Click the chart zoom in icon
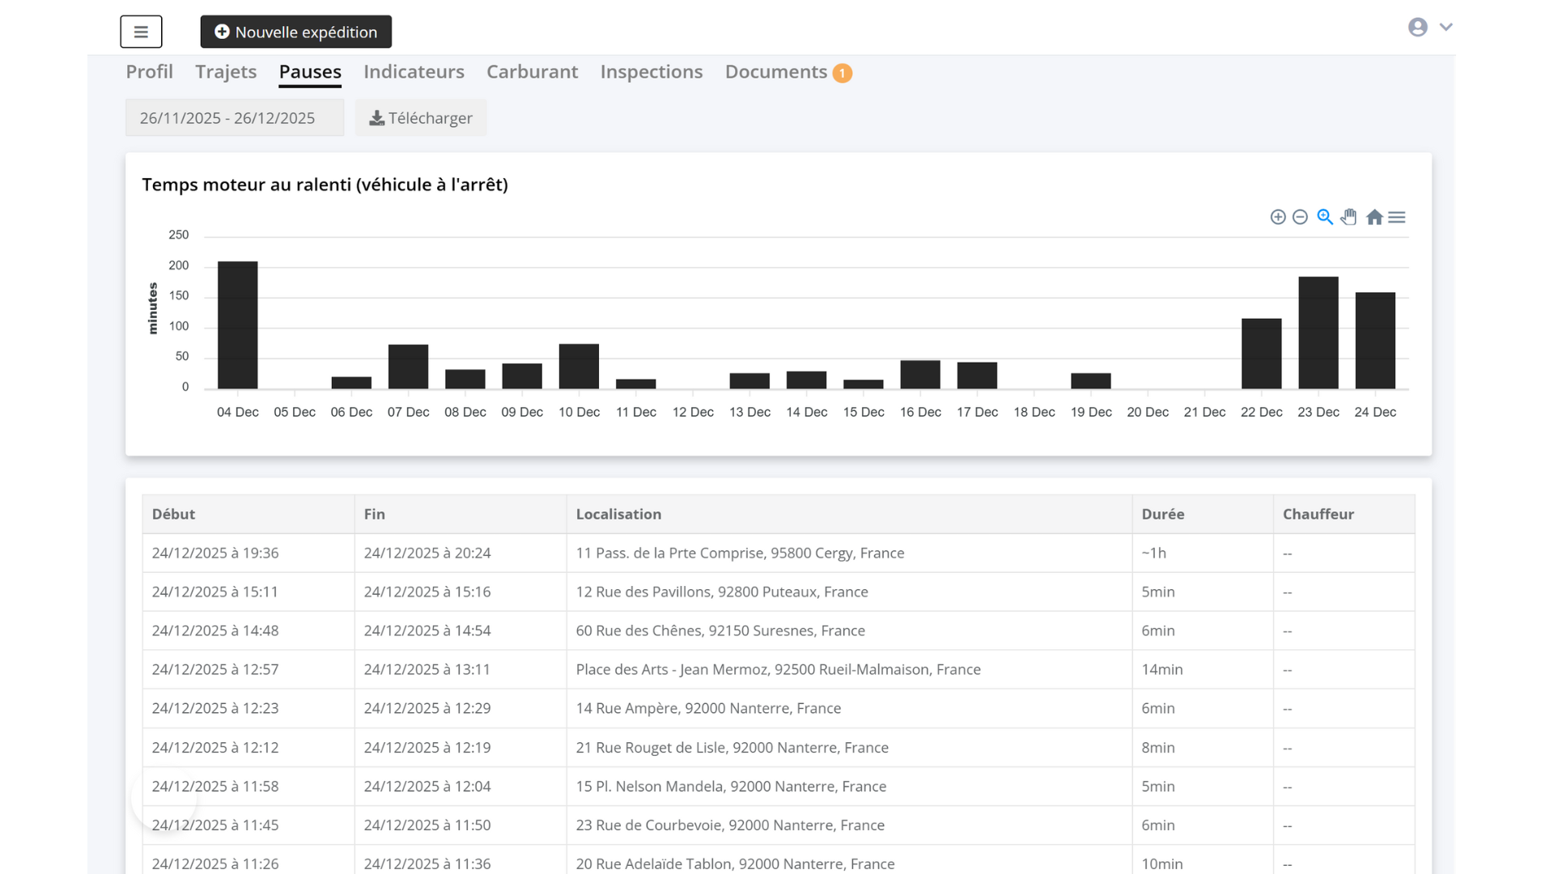Screen dimensions: 1554x874 pos(1278,217)
